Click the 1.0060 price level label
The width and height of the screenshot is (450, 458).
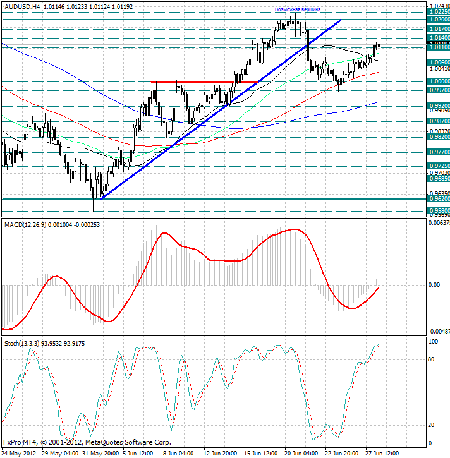(x=439, y=62)
